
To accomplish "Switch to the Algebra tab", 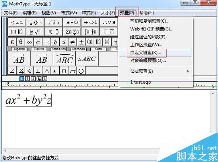I will (19, 49).
